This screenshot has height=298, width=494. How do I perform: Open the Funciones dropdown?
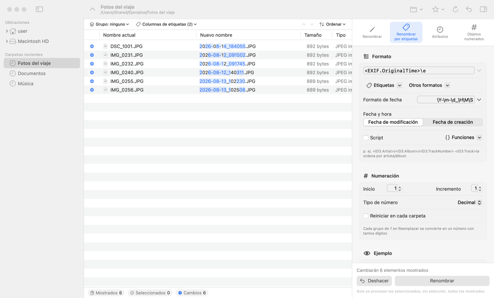(x=463, y=138)
